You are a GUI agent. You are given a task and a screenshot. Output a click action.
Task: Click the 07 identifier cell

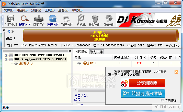[x=153, y=63]
